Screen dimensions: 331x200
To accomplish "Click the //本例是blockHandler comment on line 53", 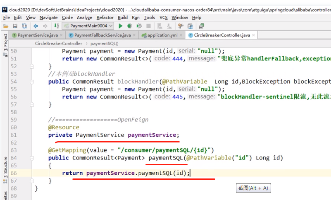I will [82, 74].
